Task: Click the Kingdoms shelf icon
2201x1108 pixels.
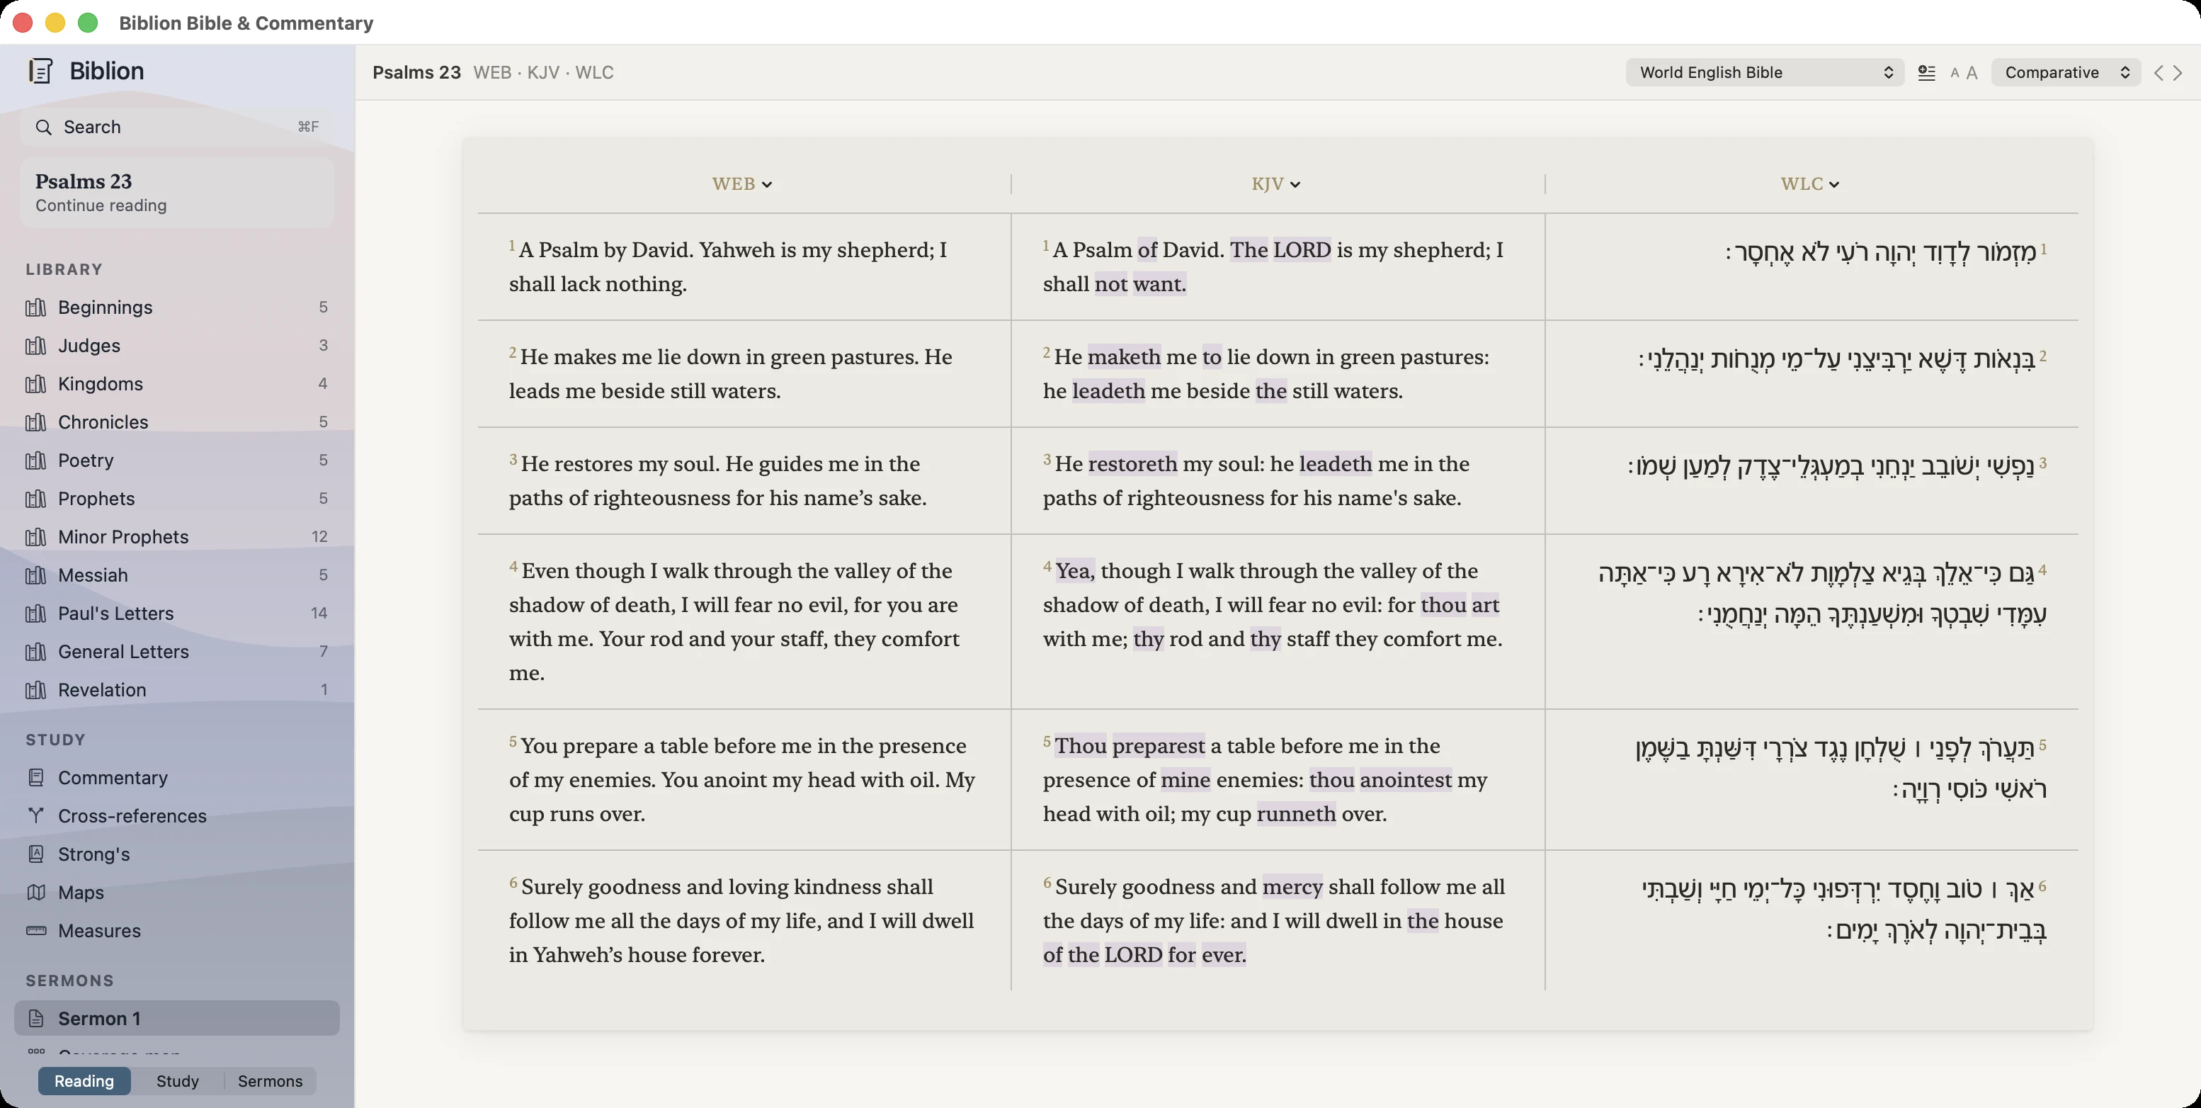Action: pos(36,384)
